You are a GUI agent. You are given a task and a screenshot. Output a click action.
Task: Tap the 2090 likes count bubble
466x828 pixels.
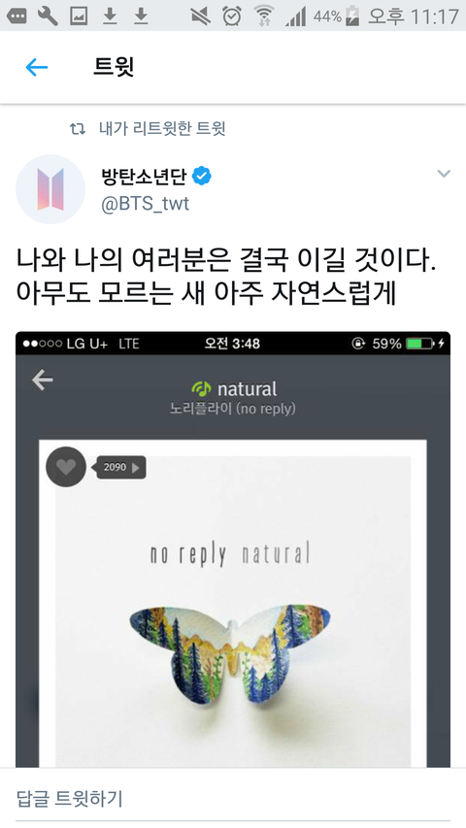pyautogui.click(x=120, y=467)
